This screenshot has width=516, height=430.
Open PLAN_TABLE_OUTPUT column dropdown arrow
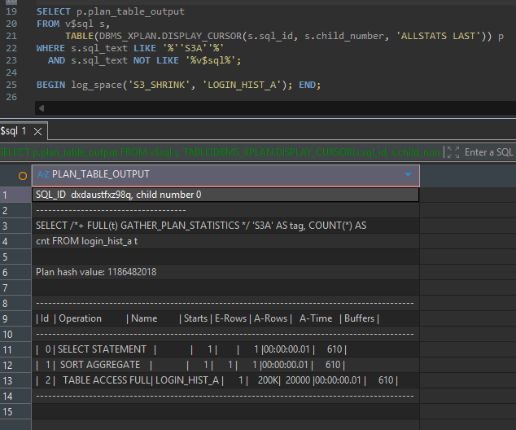(x=408, y=174)
